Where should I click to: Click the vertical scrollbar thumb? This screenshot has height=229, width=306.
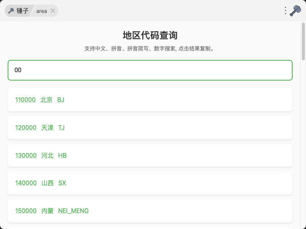pos(303,41)
